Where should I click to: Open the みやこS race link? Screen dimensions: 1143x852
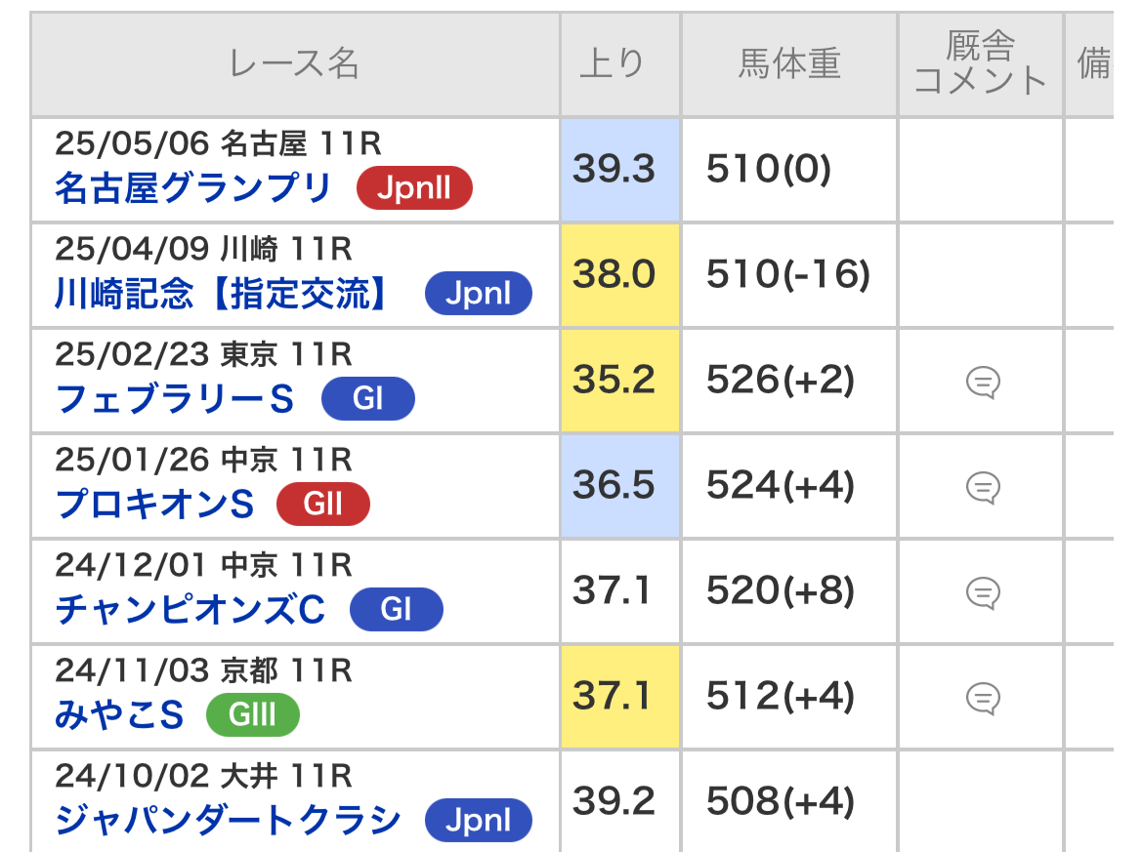(x=119, y=715)
